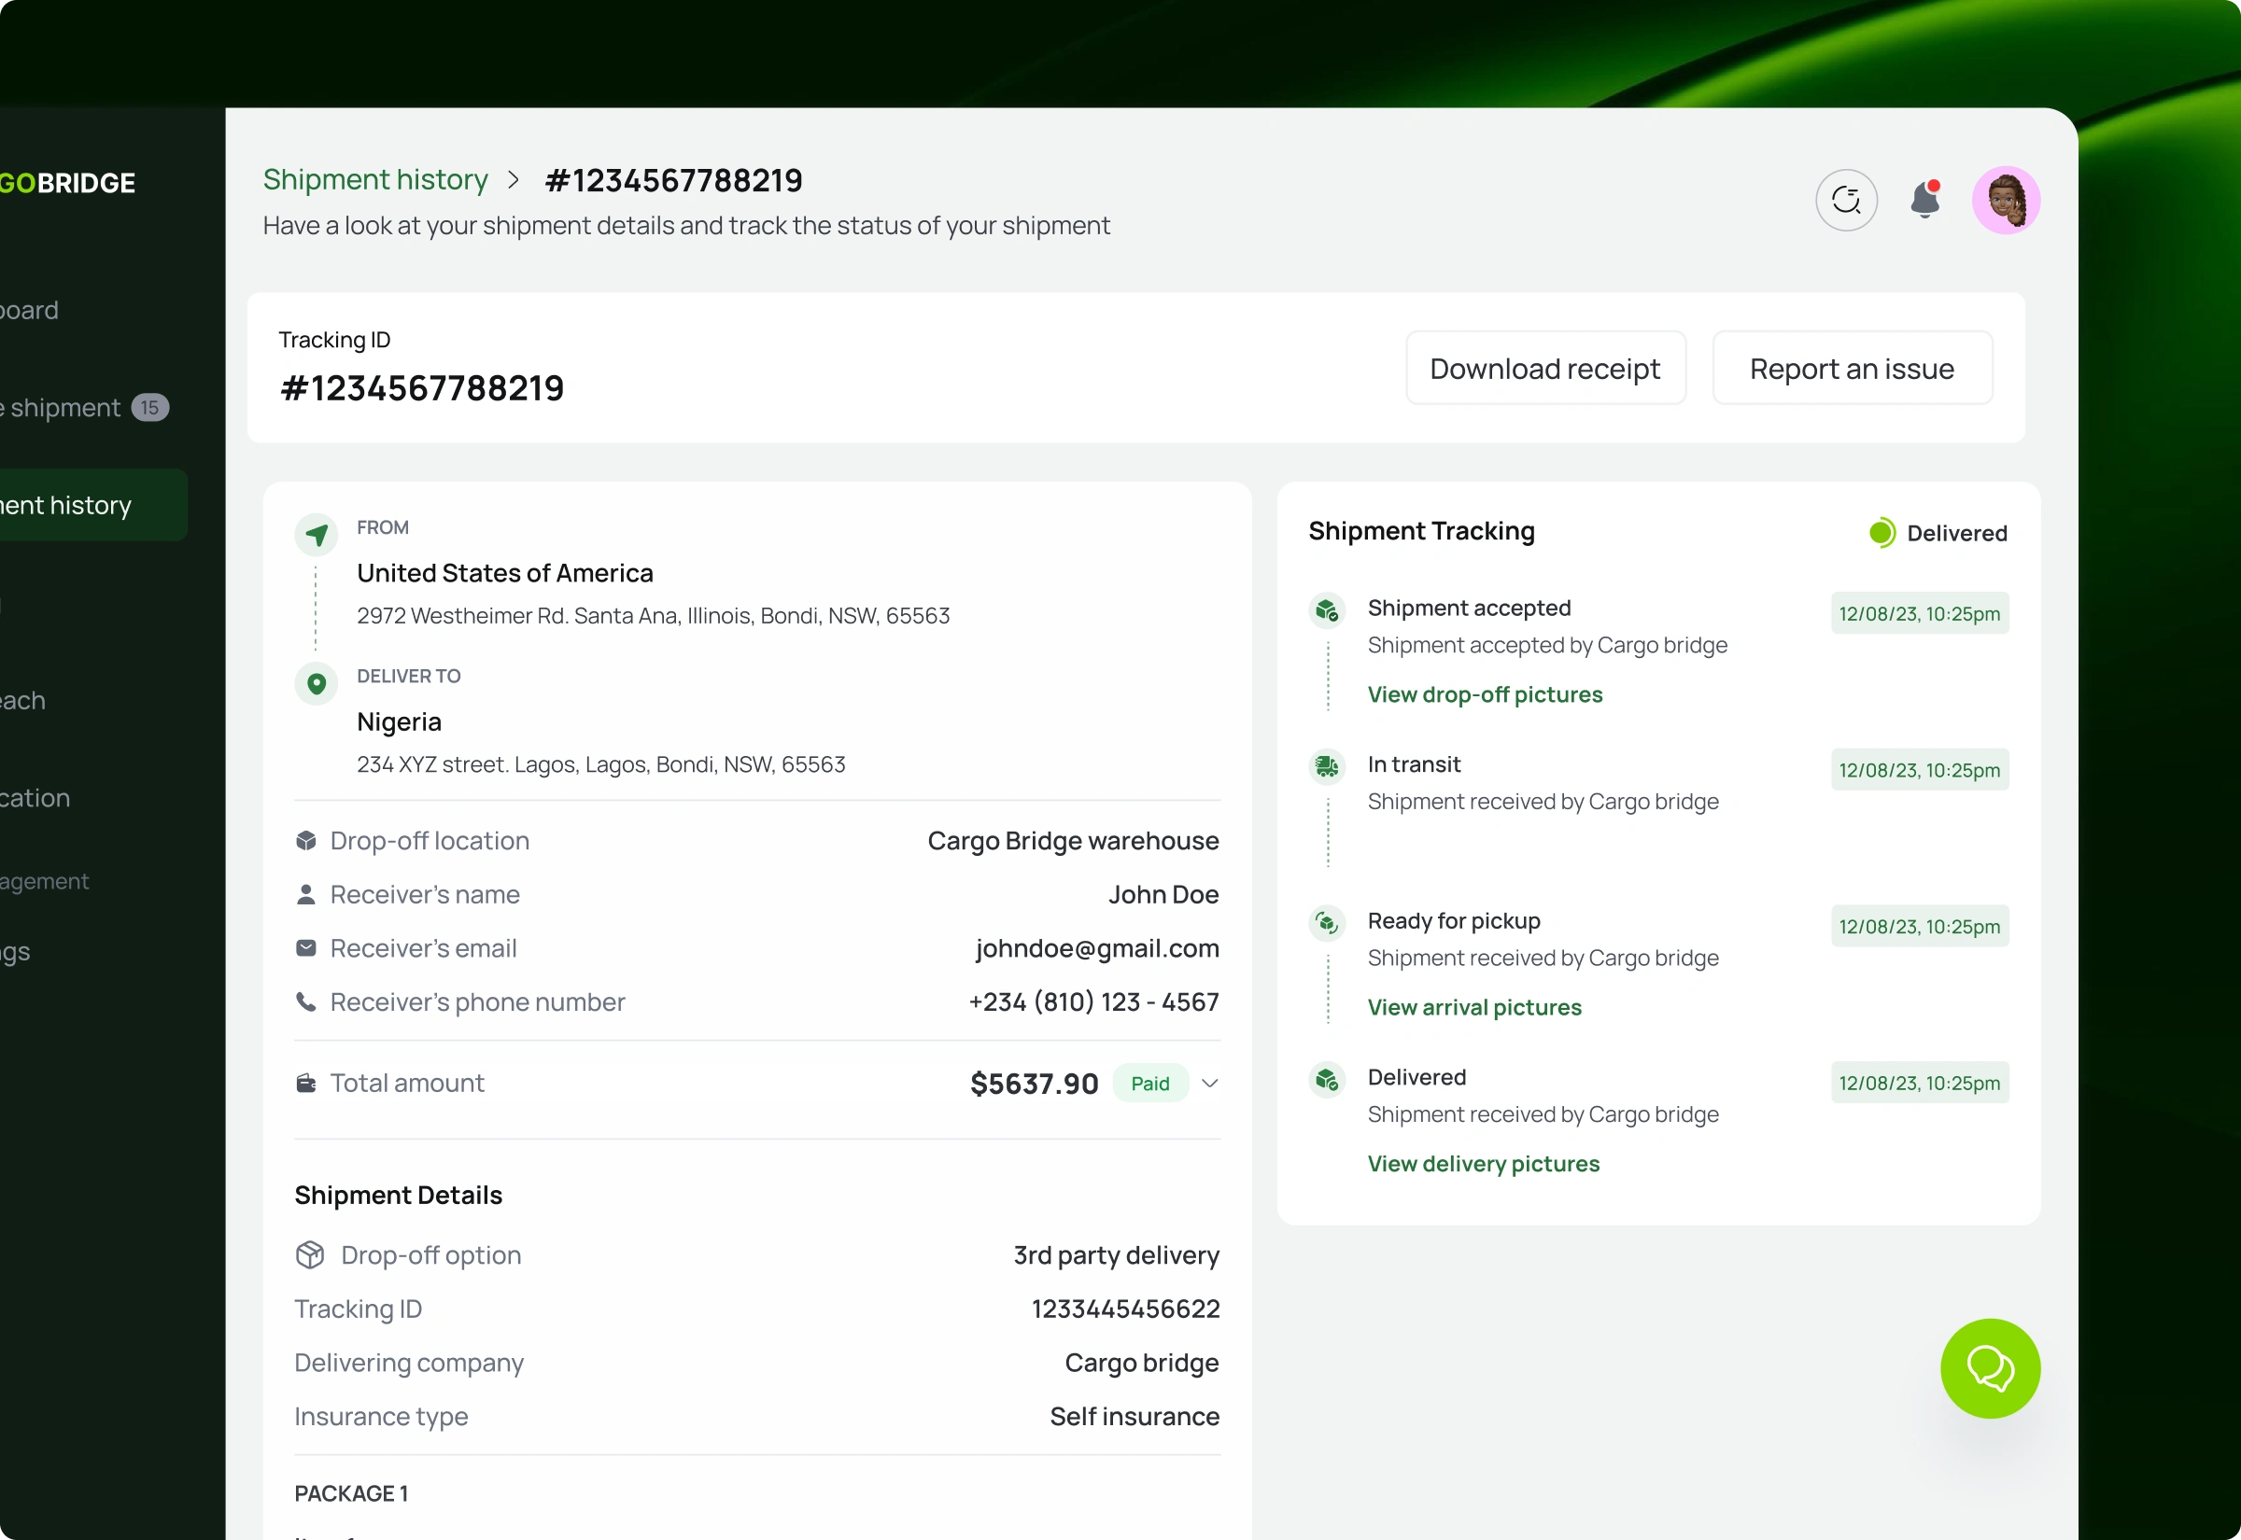Open View drop-off pictures link

coord(1485,694)
